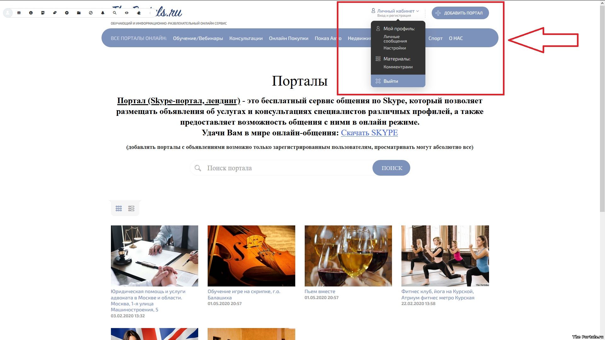Open the Фитнес клуб, йога на Курской link

click(438, 294)
